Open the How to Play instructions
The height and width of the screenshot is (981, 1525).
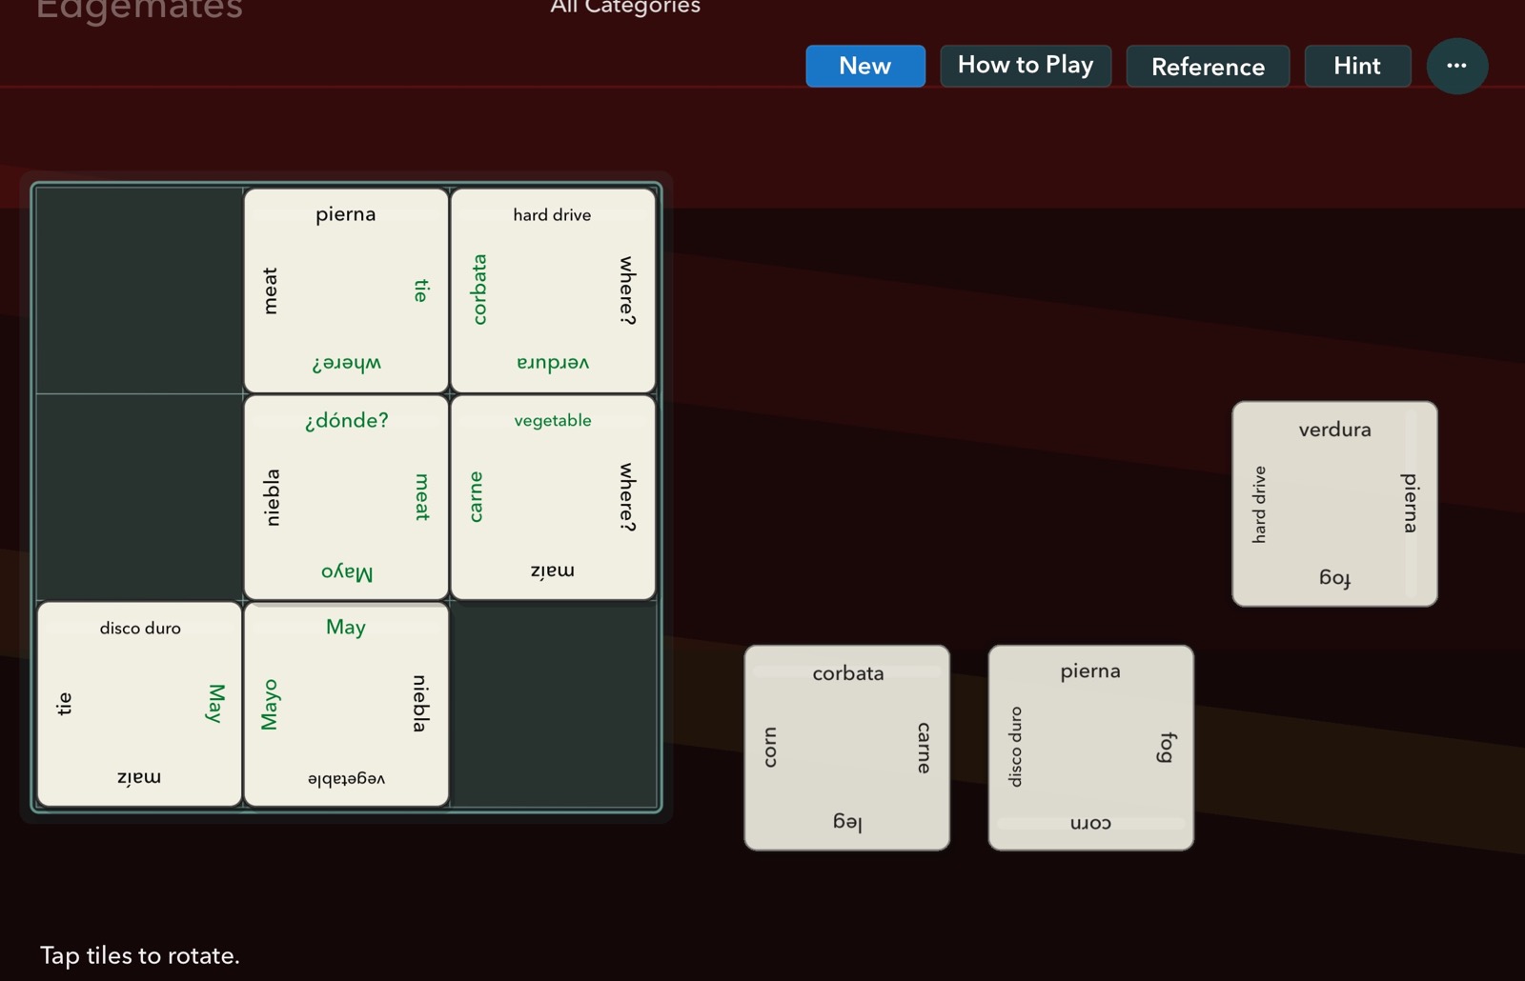[x=1025, y=65]
